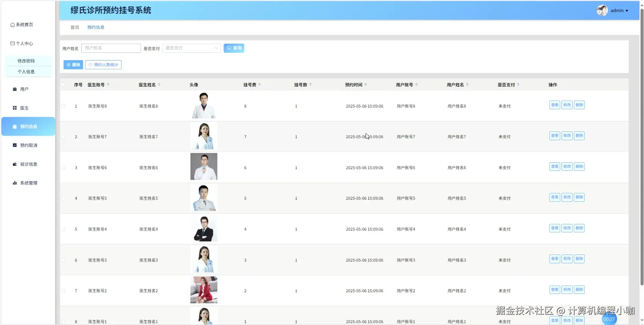
Task: Open the avatar photo of 医生姓名2
Action: point(204,290)
